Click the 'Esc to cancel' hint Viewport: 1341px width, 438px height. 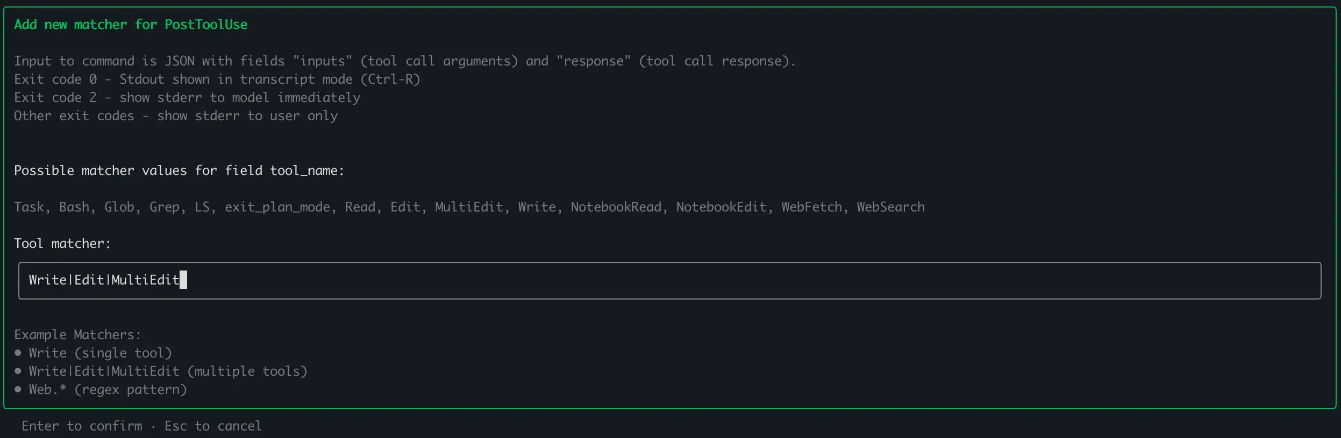[x=213, y=426]
